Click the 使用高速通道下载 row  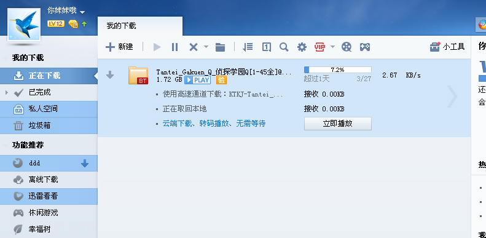coord(223,94)
